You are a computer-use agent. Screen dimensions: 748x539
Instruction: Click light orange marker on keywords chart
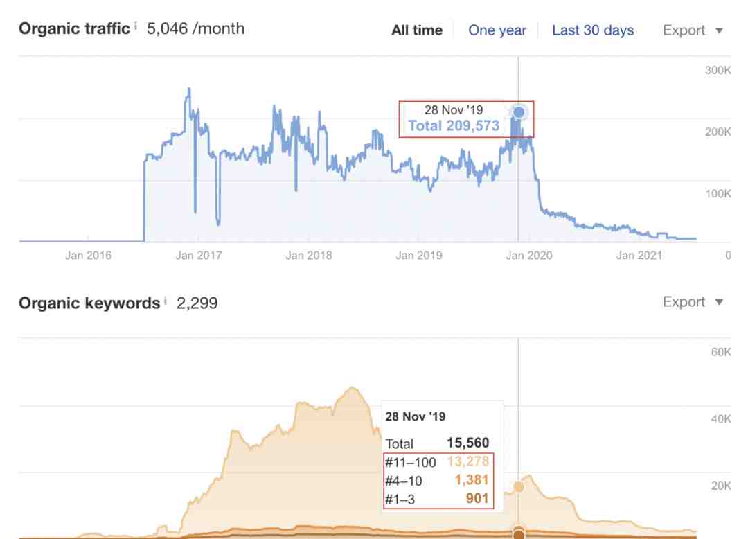click(519, 487)
